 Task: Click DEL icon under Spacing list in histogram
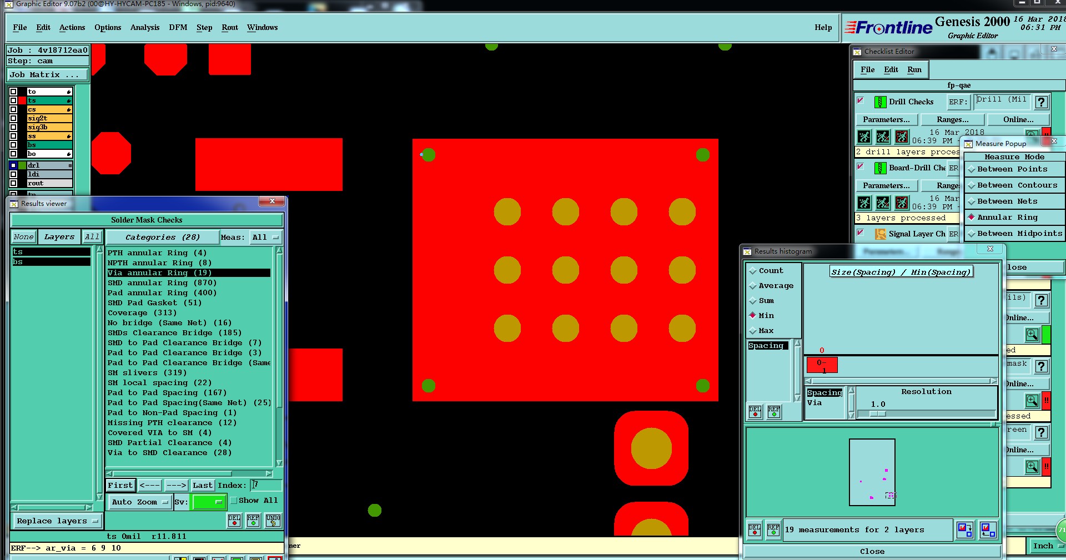(x=755, y=411)
